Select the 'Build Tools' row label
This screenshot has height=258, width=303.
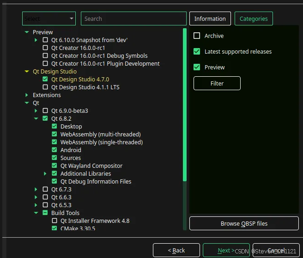[65, 213]
